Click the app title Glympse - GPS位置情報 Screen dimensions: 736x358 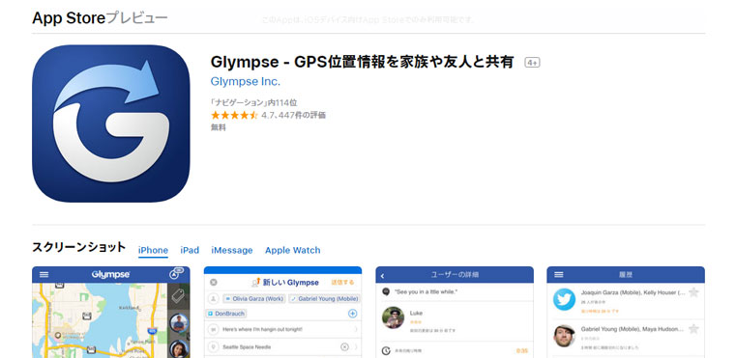coord(363,62)
